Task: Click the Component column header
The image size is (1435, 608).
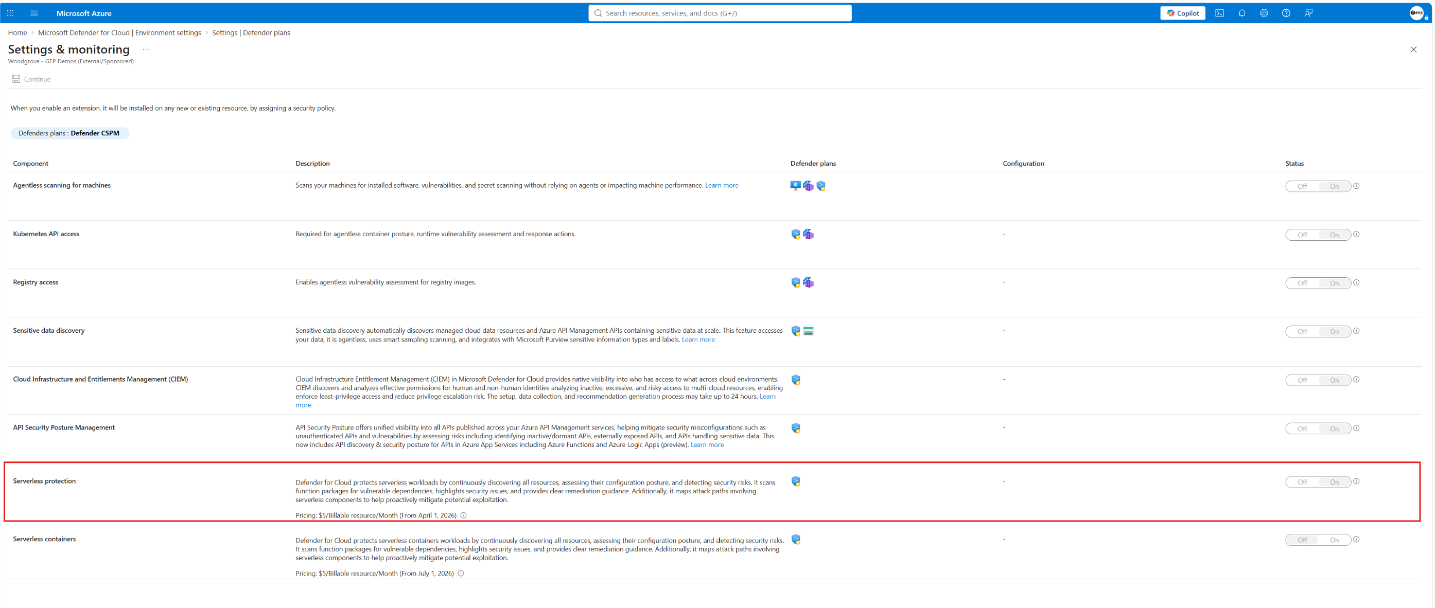Action: pos(31,164)
